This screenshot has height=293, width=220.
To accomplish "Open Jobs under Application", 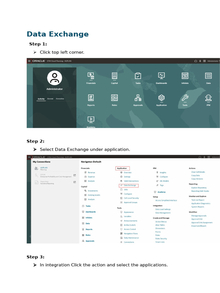I will pos(126,190).
